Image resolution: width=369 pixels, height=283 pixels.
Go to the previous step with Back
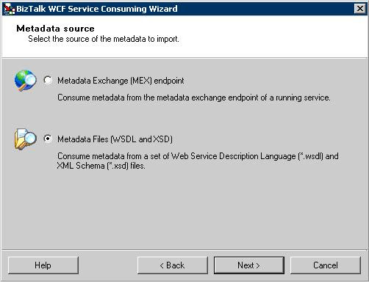coord(173,265)
